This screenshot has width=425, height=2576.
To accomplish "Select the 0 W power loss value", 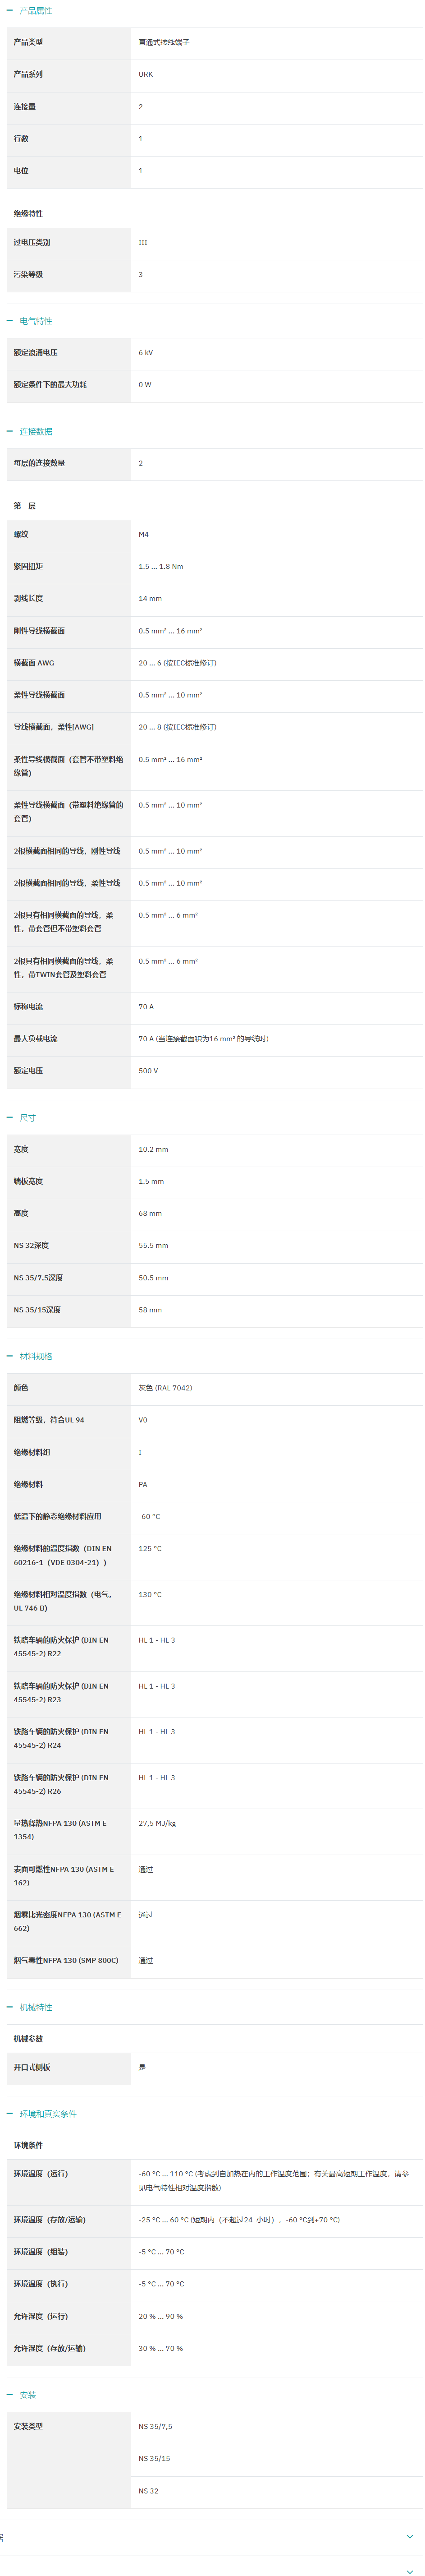I will (x=145, y=384).
